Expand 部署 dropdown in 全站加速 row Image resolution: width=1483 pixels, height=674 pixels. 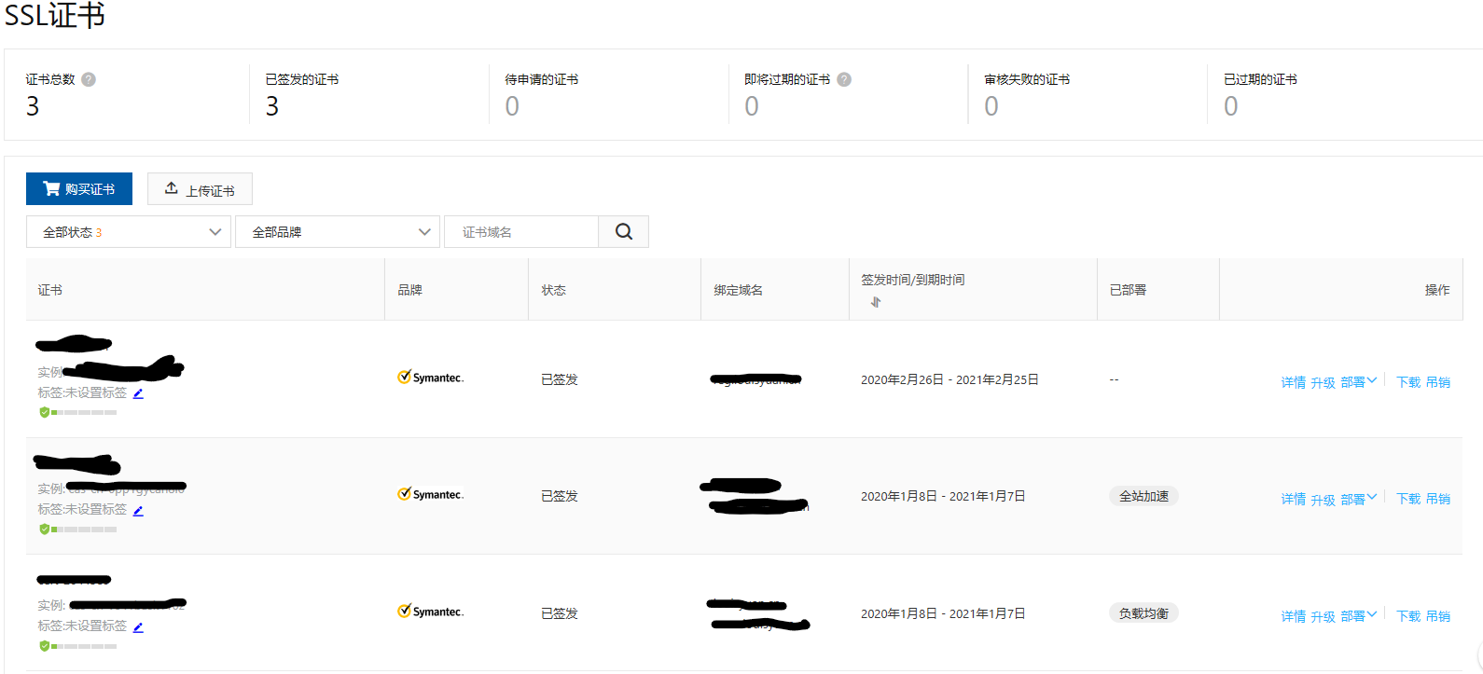(x=1358, y=499)
